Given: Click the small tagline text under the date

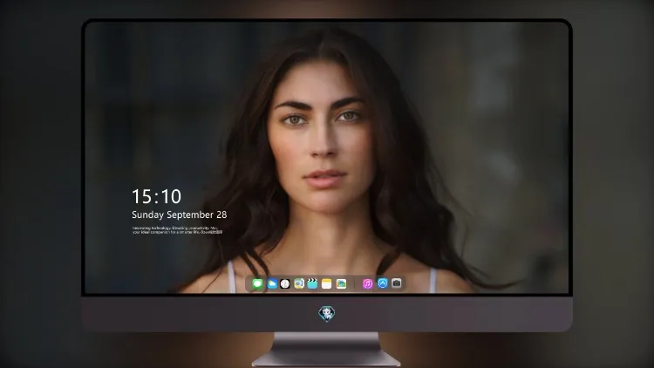Looking at the screenshot, I should tap(177, 230).
